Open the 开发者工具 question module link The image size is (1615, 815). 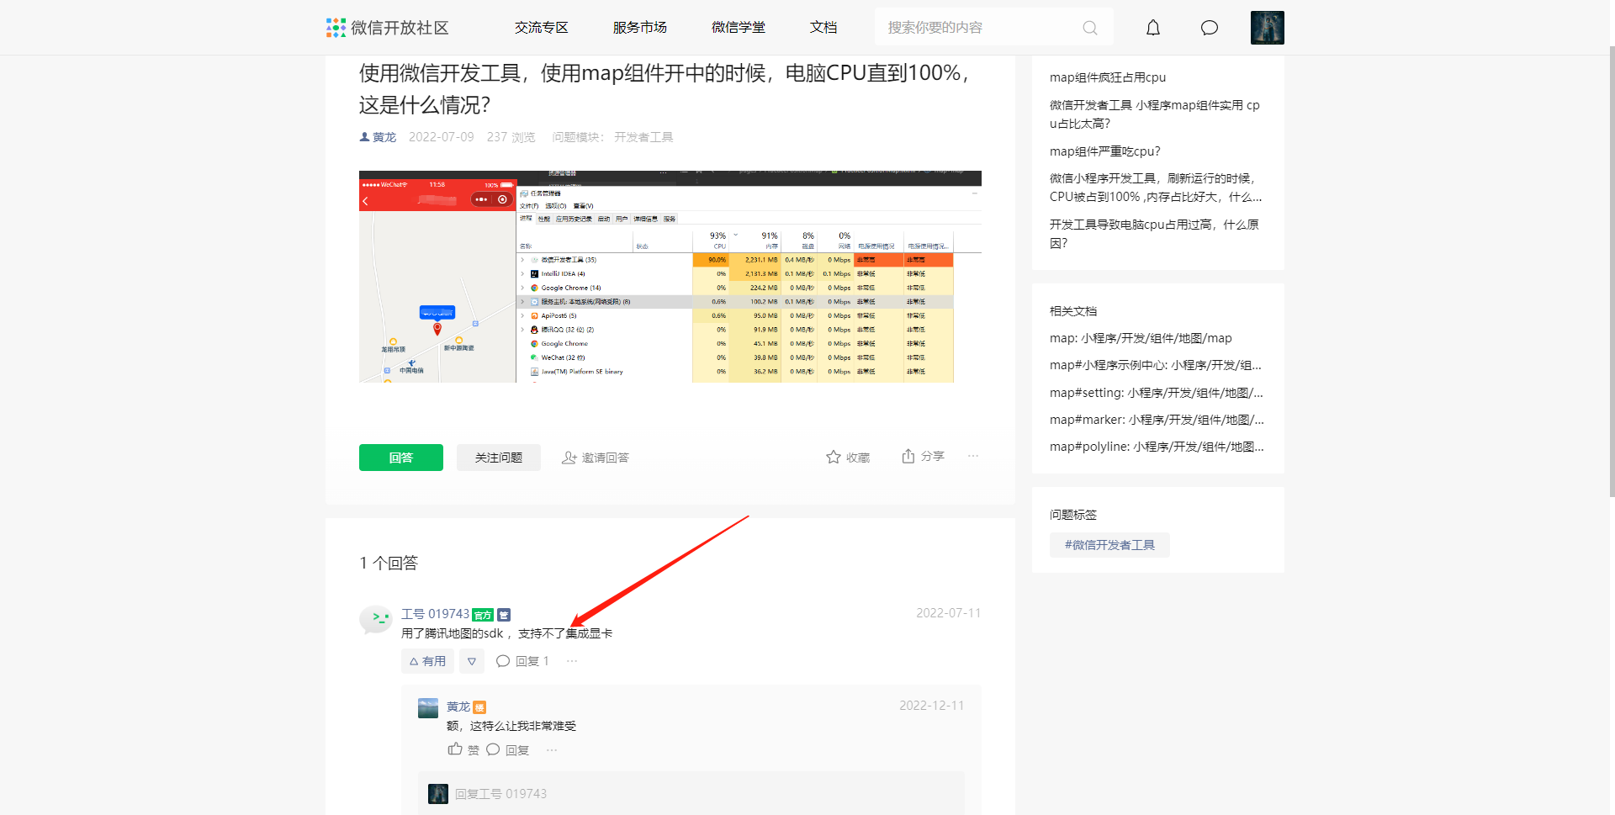[643, 137]
